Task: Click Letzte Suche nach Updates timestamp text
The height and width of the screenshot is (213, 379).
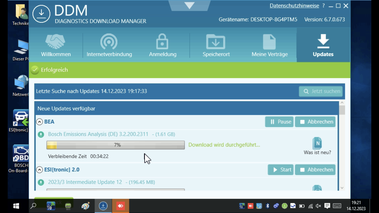Action: 91,91
